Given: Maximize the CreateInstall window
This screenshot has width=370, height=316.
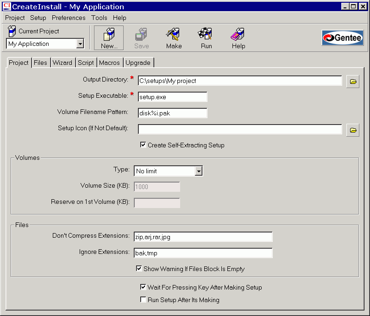Looking at the screenshot, I should pyautogui.click(x=353, y=6).
